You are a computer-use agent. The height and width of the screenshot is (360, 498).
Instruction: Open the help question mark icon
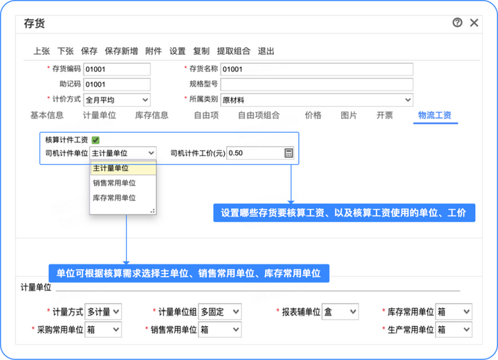pyautogui.click(x=457, y=23)
